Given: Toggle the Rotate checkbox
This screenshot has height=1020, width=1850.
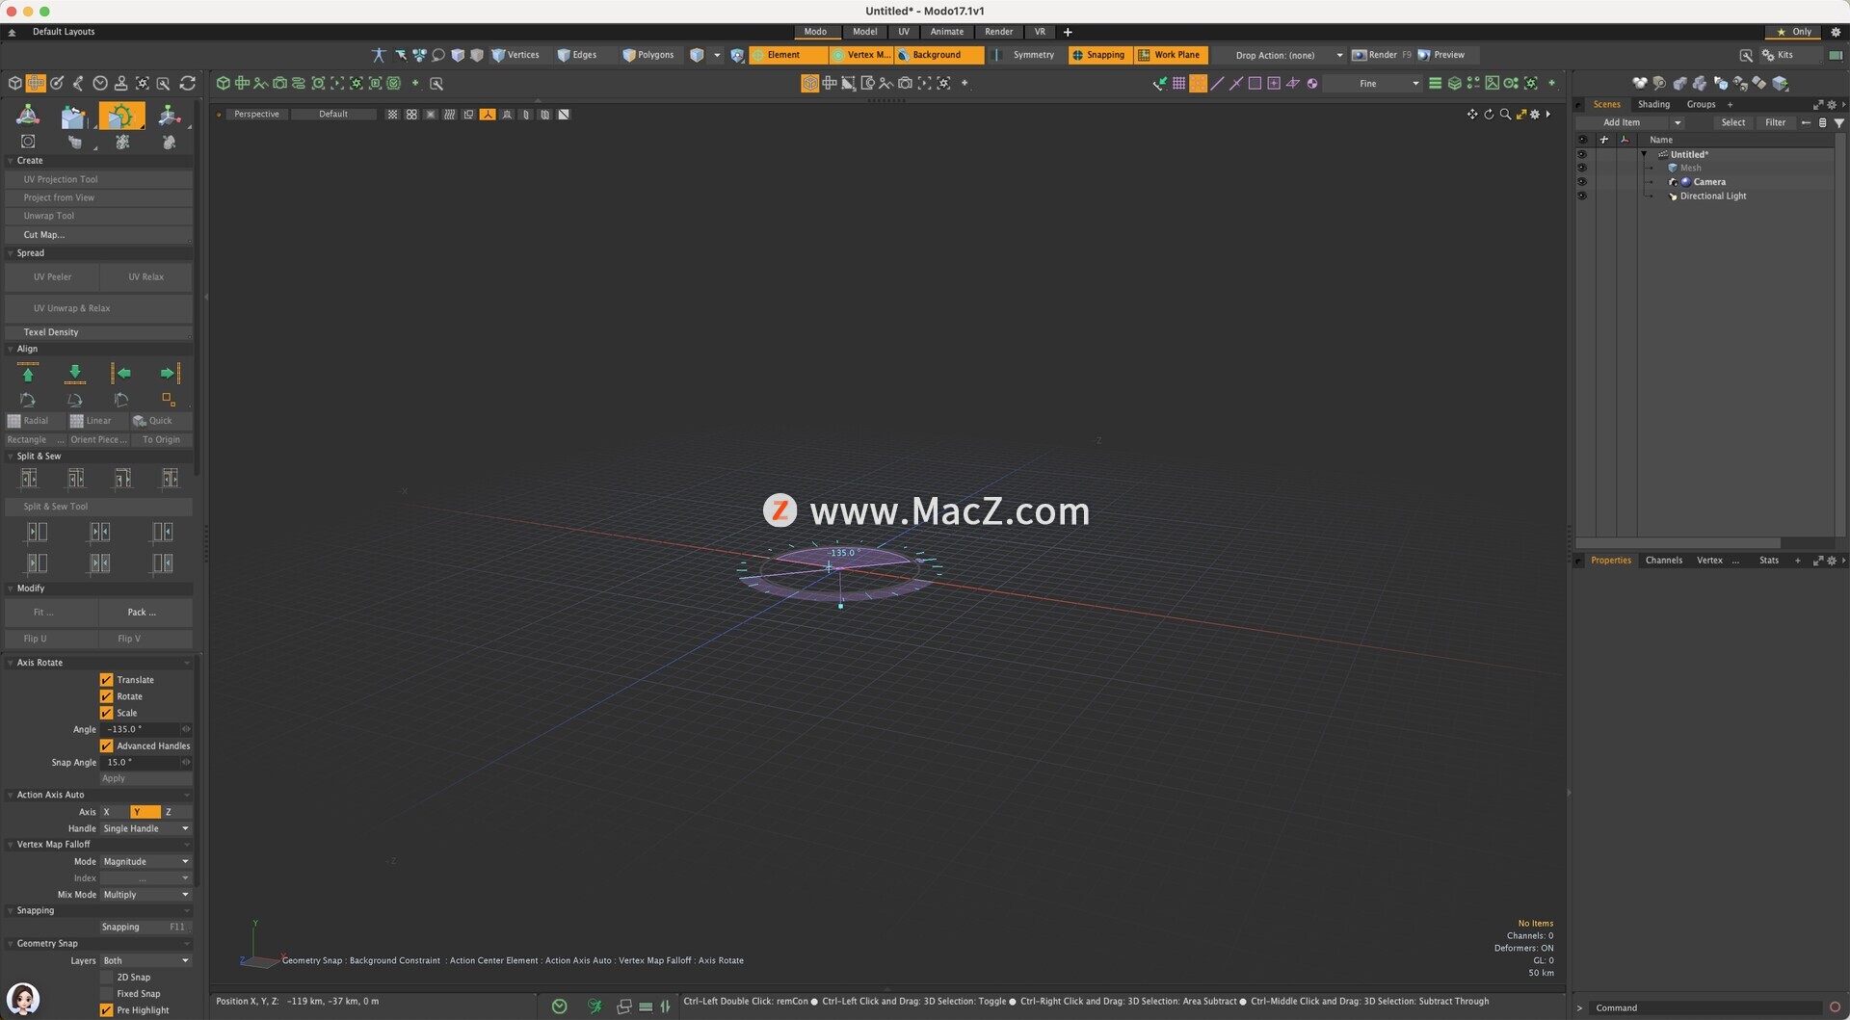Looking at the screenshot, I should pyautogui.click(x=107, y=696).
